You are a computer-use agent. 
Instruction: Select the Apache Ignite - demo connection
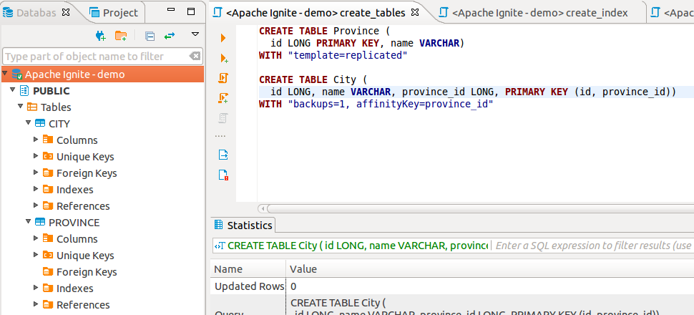[103, 74]
